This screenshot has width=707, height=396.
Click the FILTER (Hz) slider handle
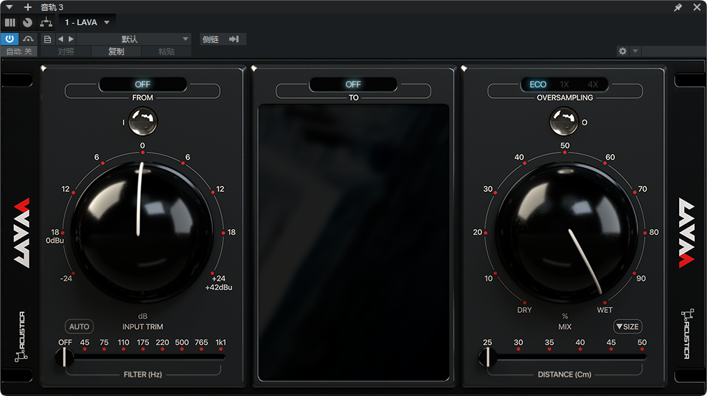click(64, 357)
